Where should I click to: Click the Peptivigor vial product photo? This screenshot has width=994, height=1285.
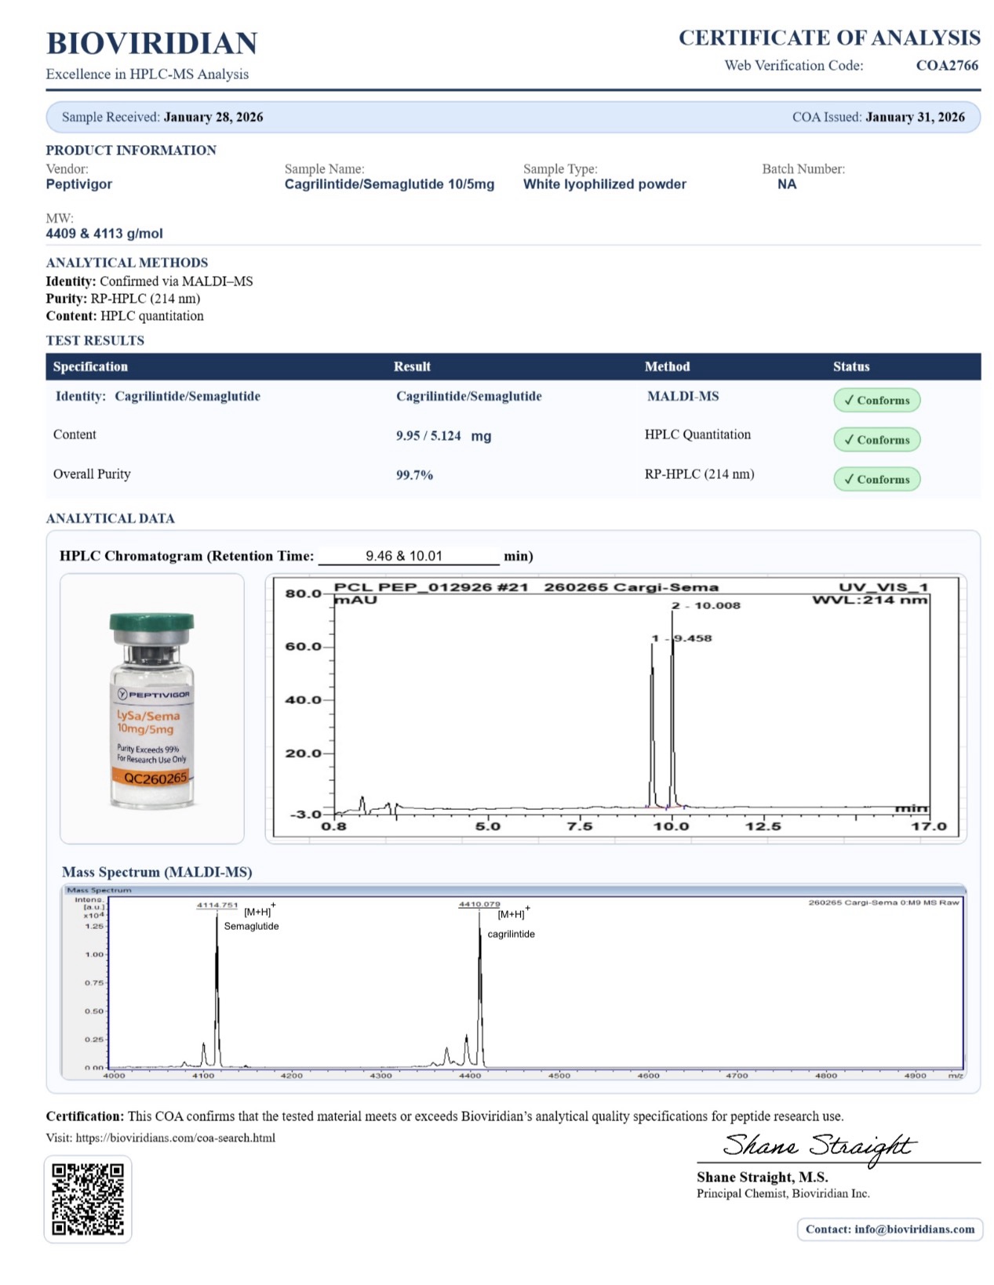pyautogui.click(x=151, y=710)
